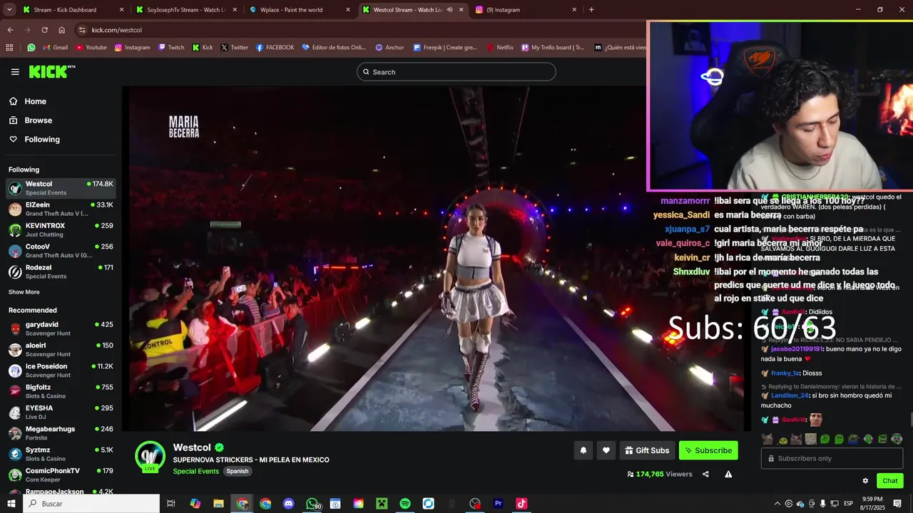Open WhatsApp bookmark icon
Image resolution: width=913 pixels, height=513 pixels.
point(31,48)
